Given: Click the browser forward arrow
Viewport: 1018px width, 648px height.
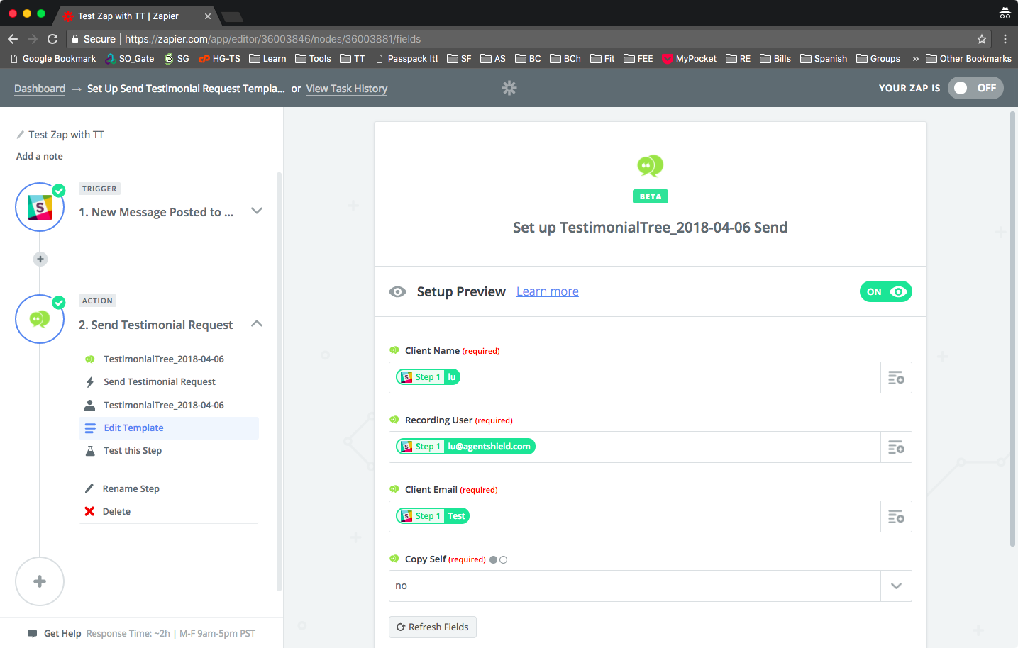Looking at the screenshot, I should [x=33, y=39].
